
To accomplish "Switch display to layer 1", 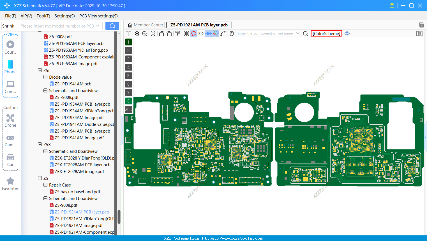I will (128, 42).
